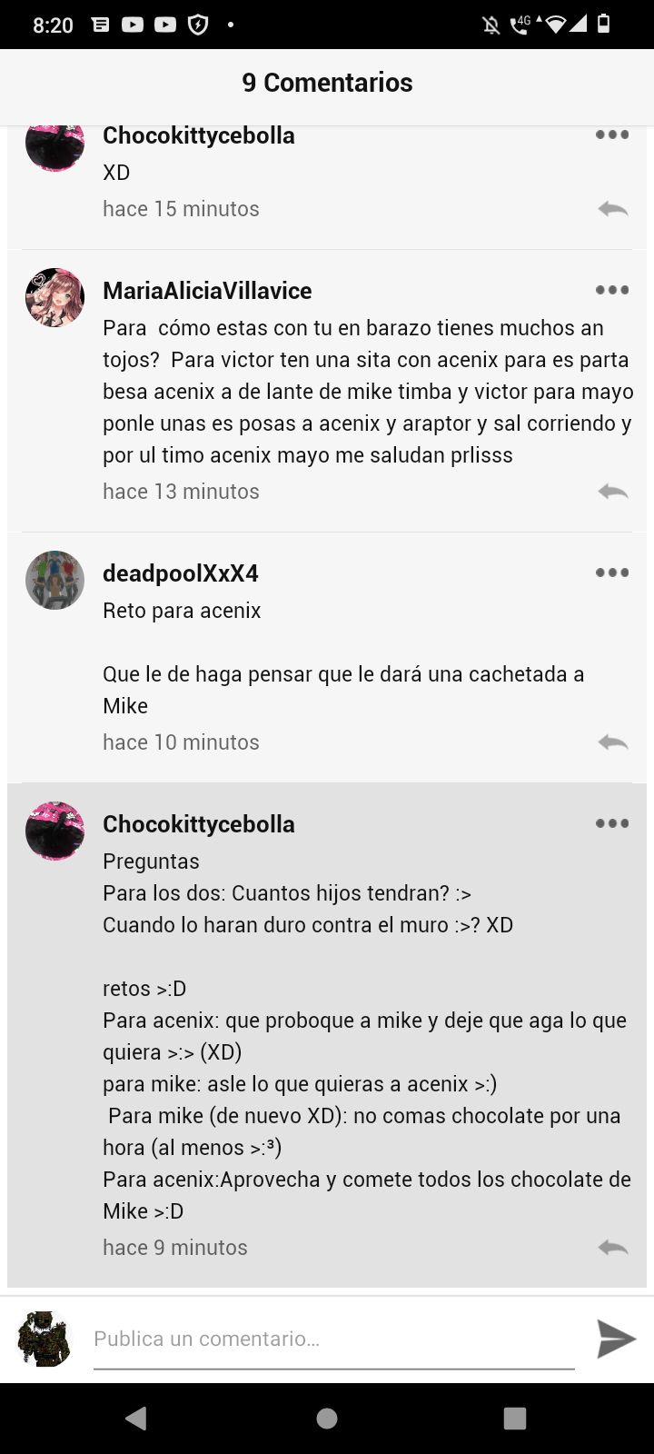Open three-dot menu on top Chocokittycebolla comment
The image size is (654, 1454).
(x=612, y=134)
